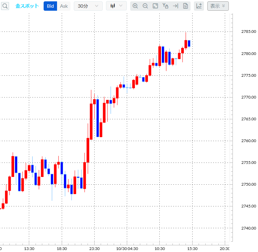Switch price to Ask
258x252 pixels.
(x=64, y=6)
